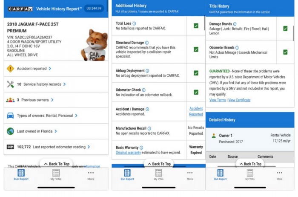
Task: Tap Back To Top in right screen
Action: (x=250, y=164)
